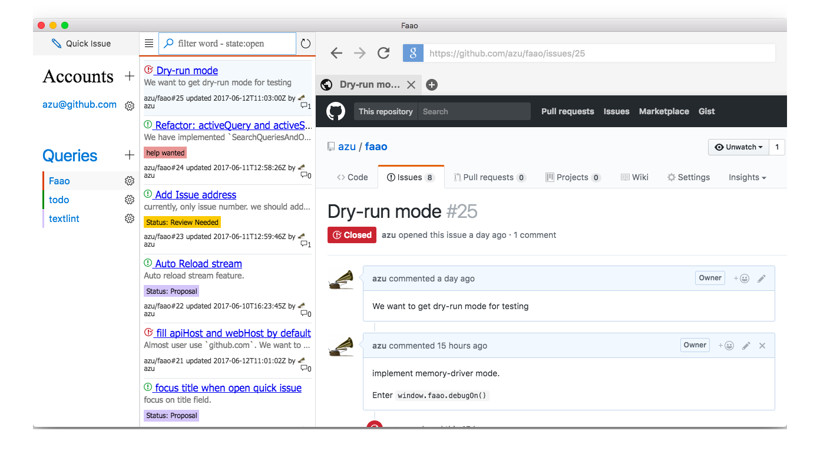Add reaction to first azu comment
Viewport: 820px width, 474px height.
point(741,279)
